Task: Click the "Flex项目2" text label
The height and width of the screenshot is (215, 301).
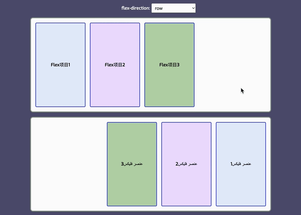Action: pos(115,65)
